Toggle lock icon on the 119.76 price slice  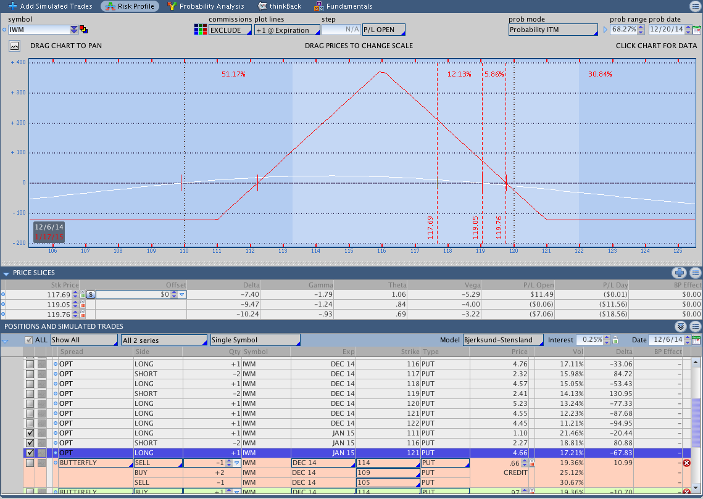pyautogui.click(x=83, y=315)
